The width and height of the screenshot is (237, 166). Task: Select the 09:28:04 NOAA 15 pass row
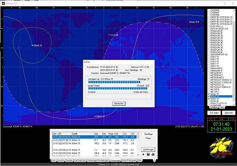click(x=94, y=153)
